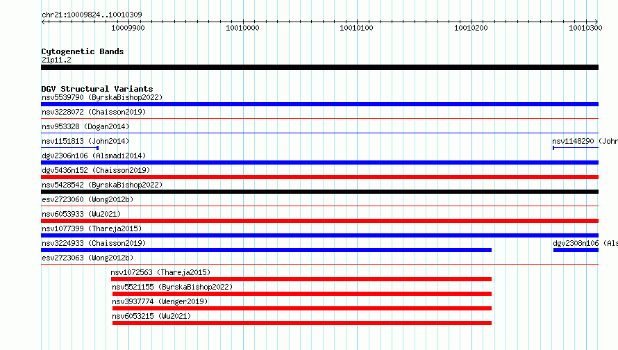Open variant nsv3937774 (Wenger2019) label
This screenshot has height=350, width=618.
(x=160, y=301)
